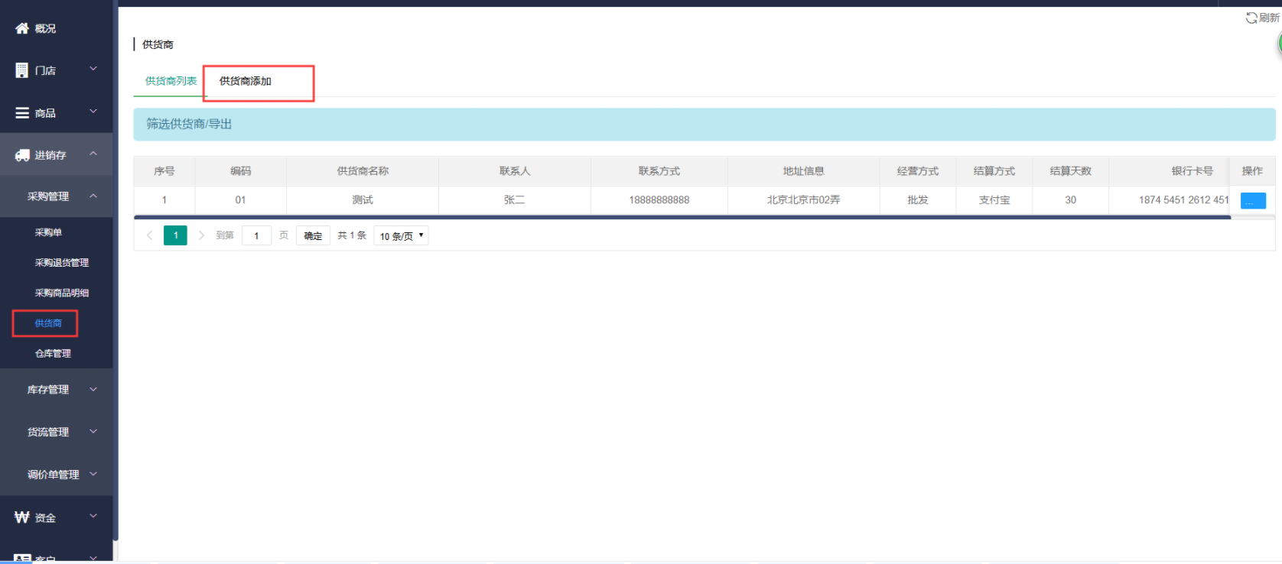The height and width of the screenshot is (564, 1282).
Task: Click settlement days cell 30
Action: click(1071, 200)
